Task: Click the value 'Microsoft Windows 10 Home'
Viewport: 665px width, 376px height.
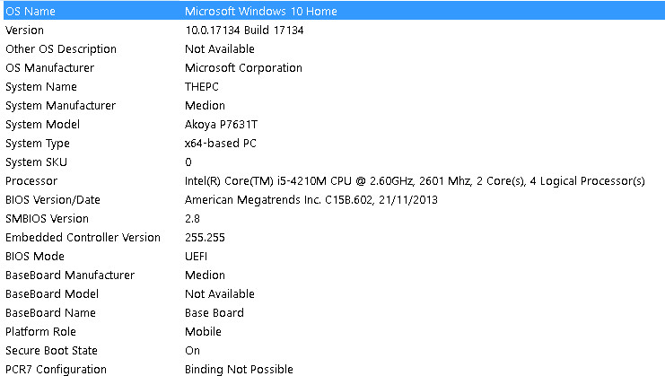Action: [x=261, y=11]
